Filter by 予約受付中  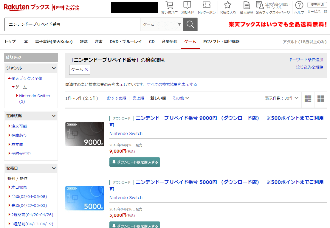click(21, 153)
